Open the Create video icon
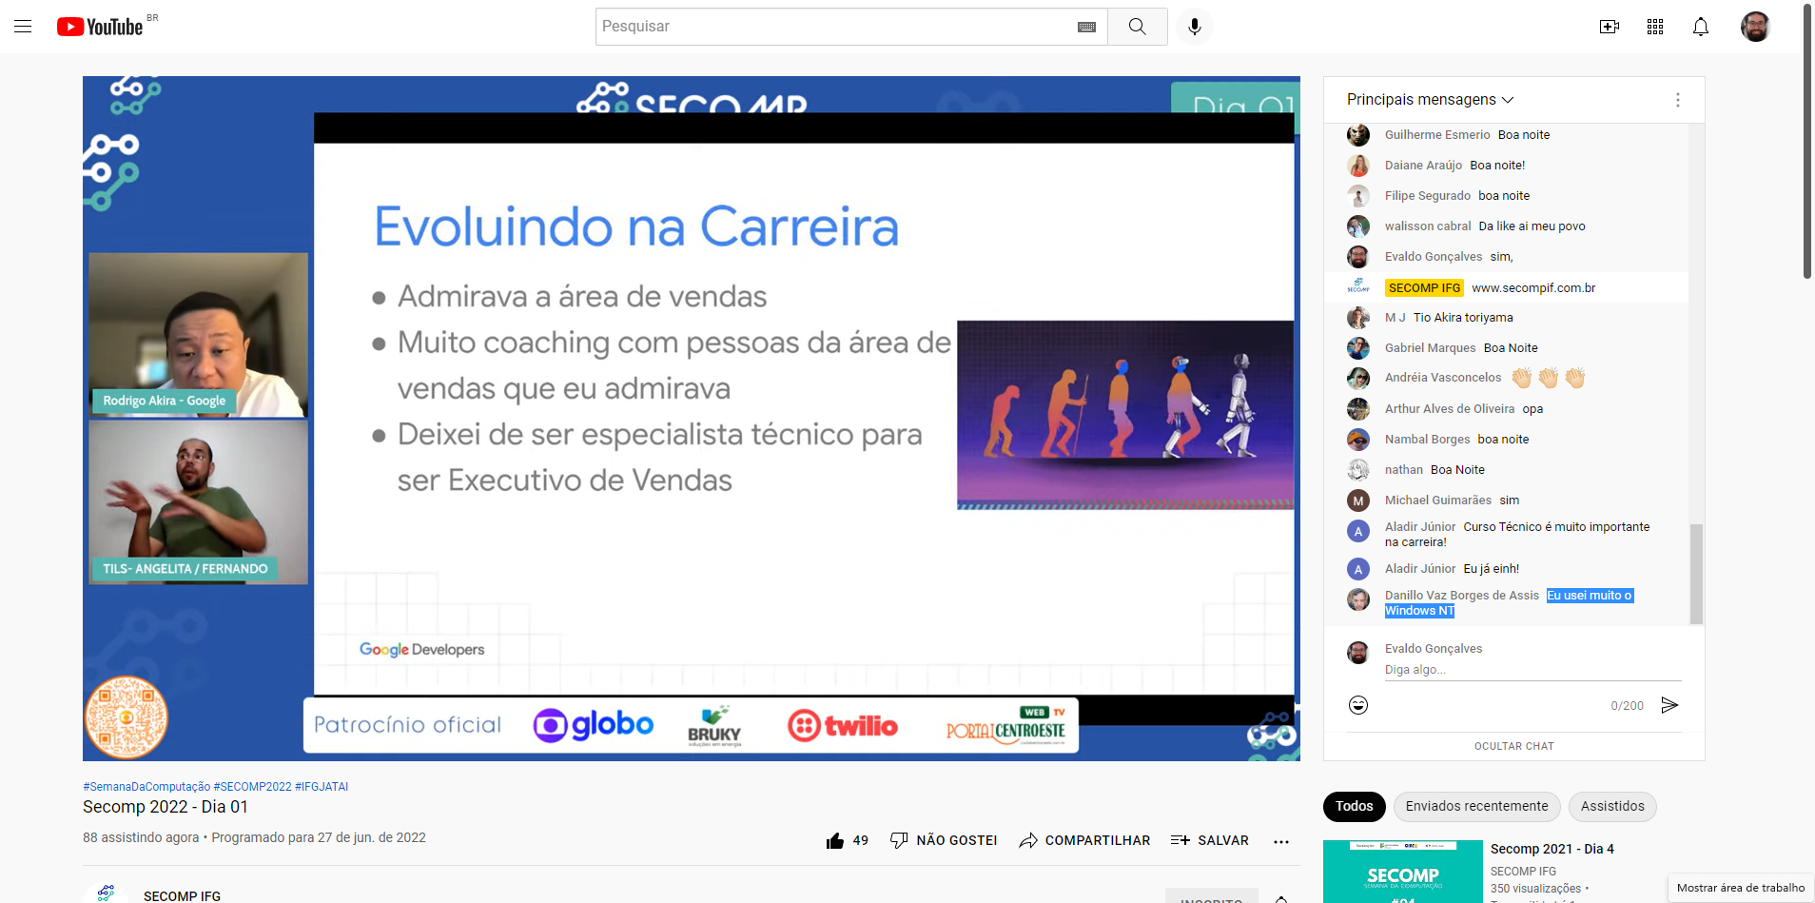 [x=1610, y=27]
